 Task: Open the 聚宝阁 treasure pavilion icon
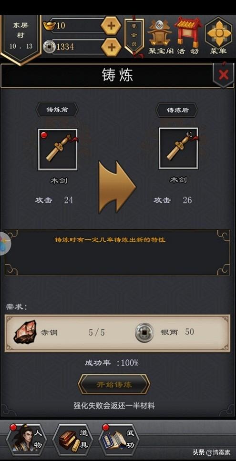pyautogui.click(x=160, y=36)
